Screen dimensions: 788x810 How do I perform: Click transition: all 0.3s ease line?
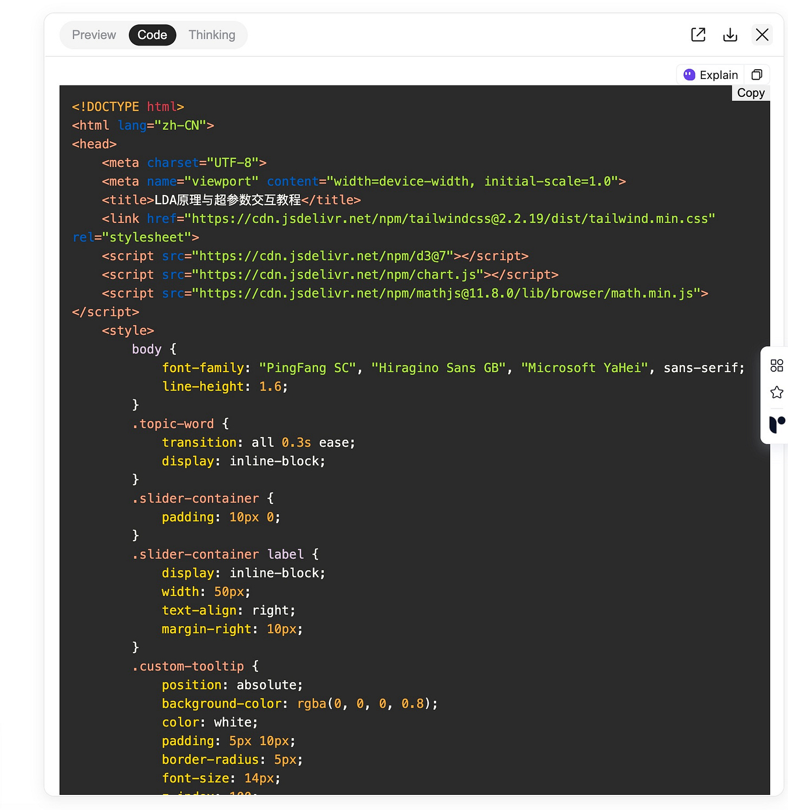coord(258,443)
